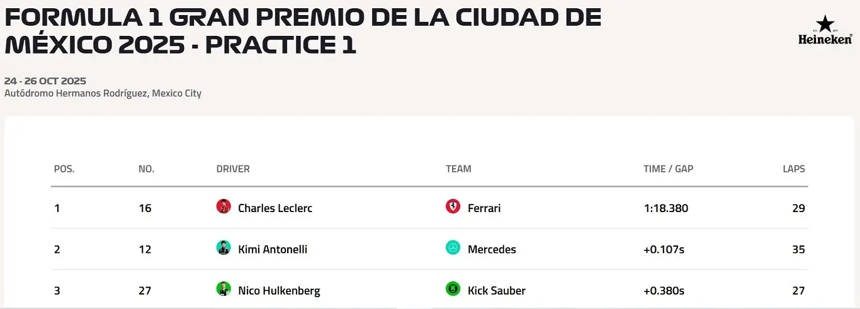The width and height of the screenshot is (860, 309).
Task: Click the Ferrari team logo icon
Action: point(453,206)
